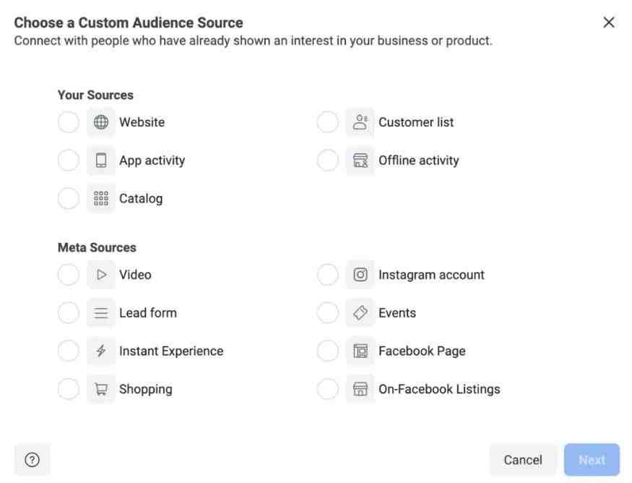Click the Instagram account camera icon
632x483 pixels.
point(360,275)
